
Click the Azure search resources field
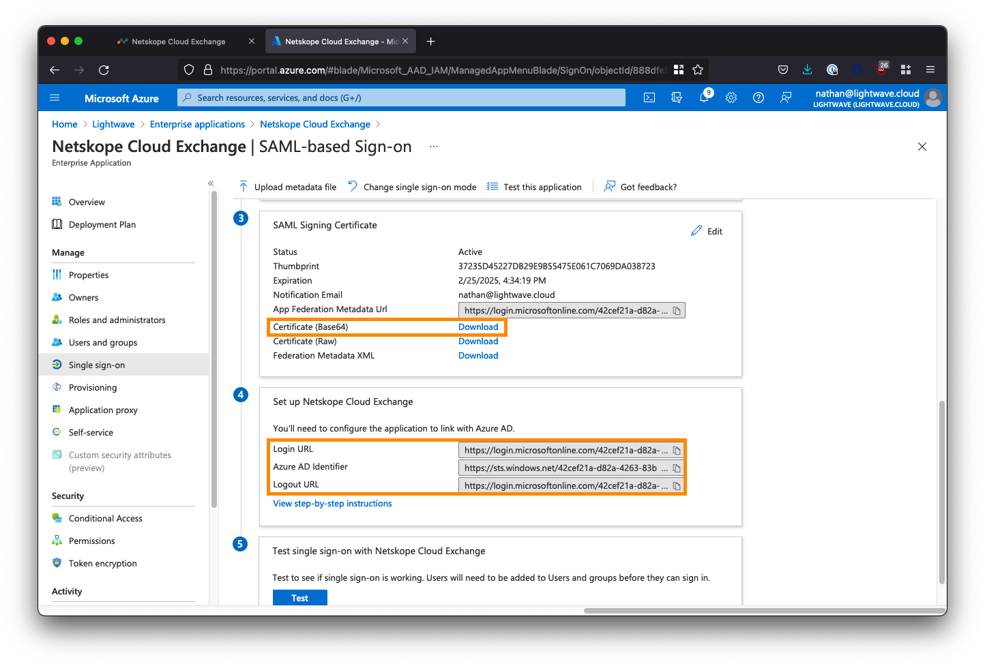[401, 97]
